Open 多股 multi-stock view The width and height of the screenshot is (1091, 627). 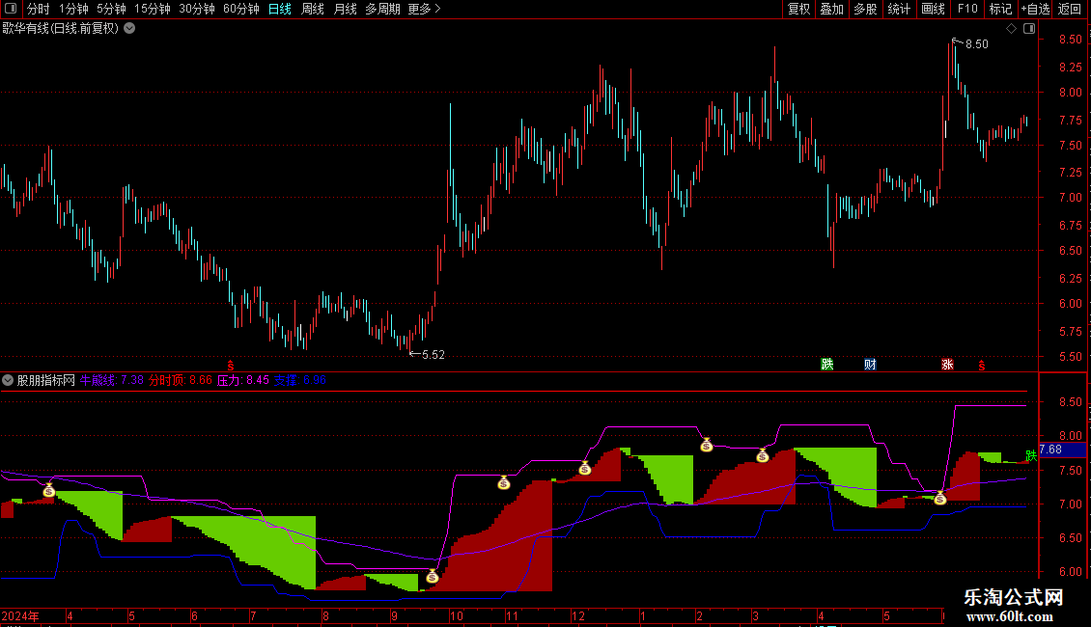click(x=865, y=9)
